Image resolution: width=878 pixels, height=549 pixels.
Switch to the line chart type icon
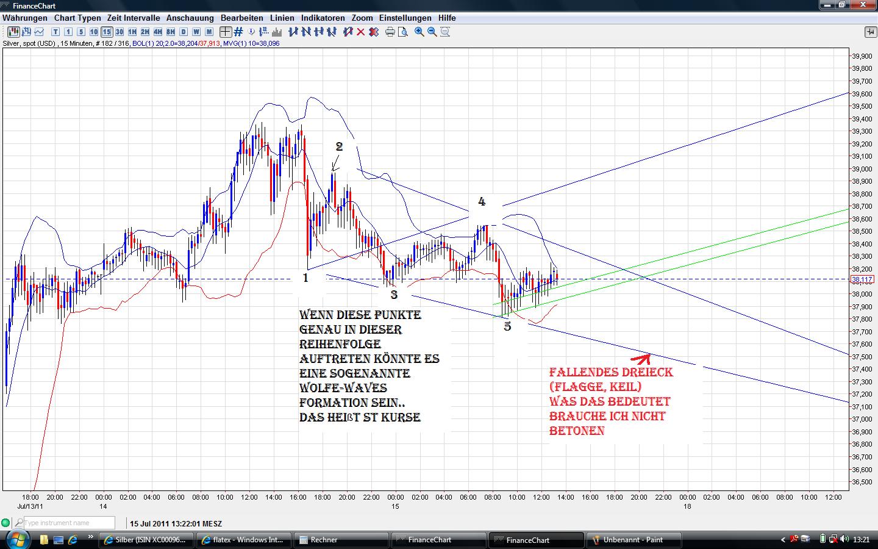tap(39, 32)
